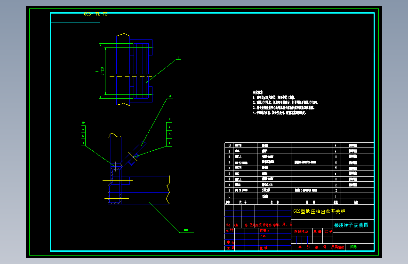Select the 名称 column header in parts table
The width and height of the screenshot is (408, 264).
(274, 202)
